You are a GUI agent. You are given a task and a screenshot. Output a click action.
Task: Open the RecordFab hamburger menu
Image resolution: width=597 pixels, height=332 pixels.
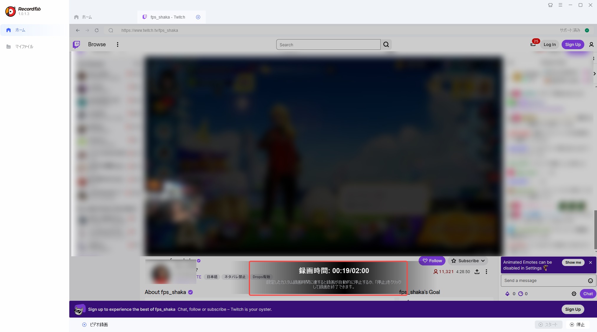560,5
